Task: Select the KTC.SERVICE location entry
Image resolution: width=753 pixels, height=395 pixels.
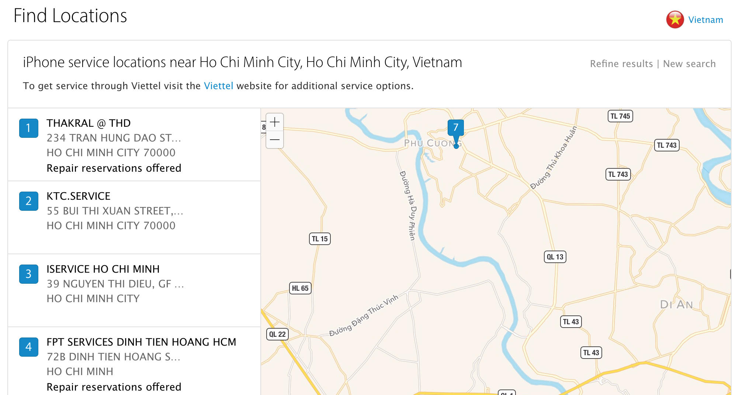Action: coord(78,196)
